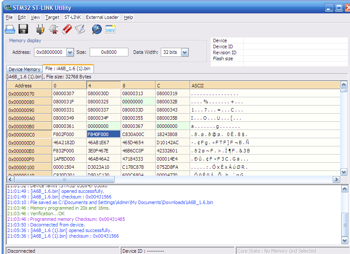Screen dimensions: 350x254
Task: Click the Disconnected status bar entry
Action: pyautogui.click(x=63, y=251)
